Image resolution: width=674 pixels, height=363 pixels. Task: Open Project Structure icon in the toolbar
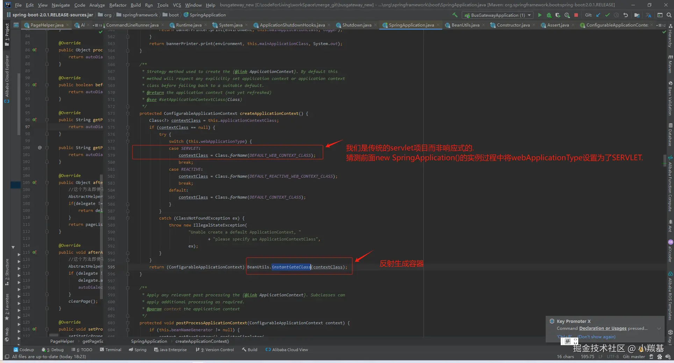(x=637, y=15)
